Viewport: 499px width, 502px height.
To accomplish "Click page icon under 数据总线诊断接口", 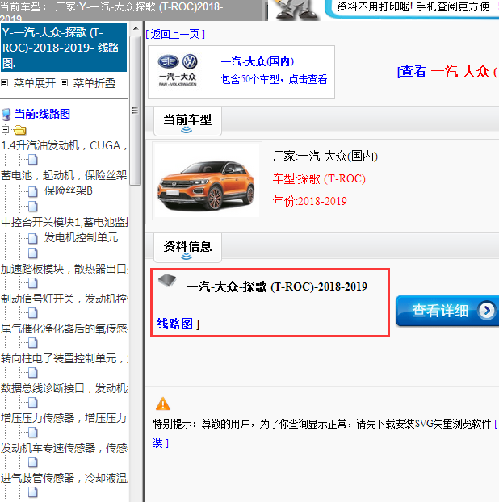I will coord(32,403).
